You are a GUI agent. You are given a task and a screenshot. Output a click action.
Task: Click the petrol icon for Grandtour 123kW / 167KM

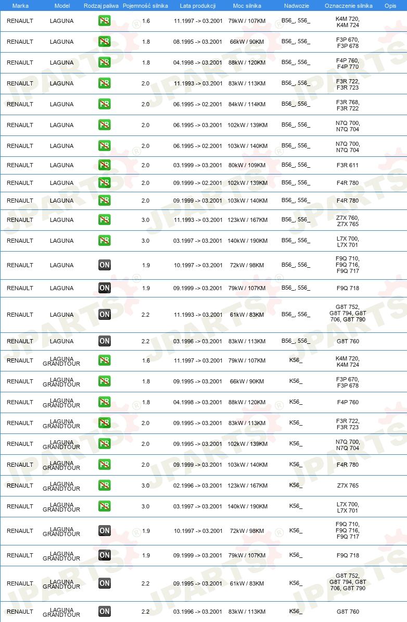[105, 486]
